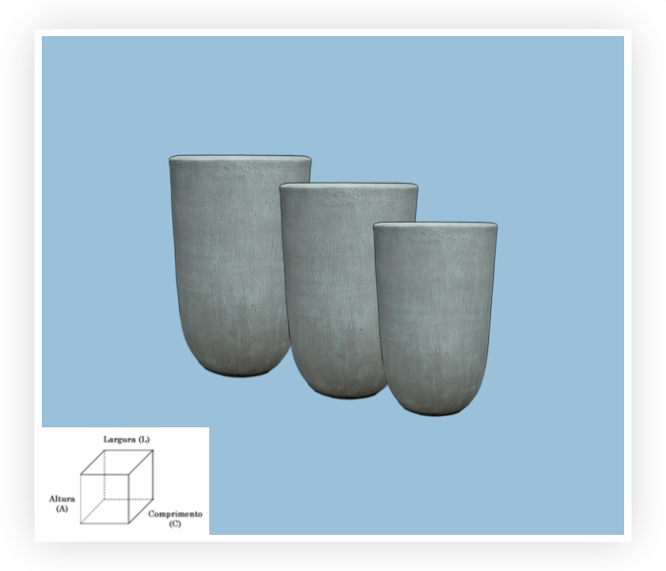
Task: Click the blue background below the vases
Action: tap(381, 476)
